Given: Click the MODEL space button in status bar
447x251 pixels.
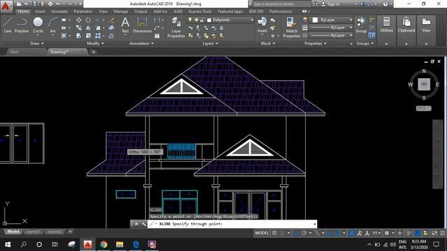Looking at the screenshot, I should click(x=262, y=233).
